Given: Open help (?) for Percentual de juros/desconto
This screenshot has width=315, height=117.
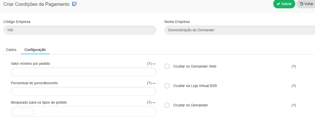Looking at the screenshot, I should 149,83.
